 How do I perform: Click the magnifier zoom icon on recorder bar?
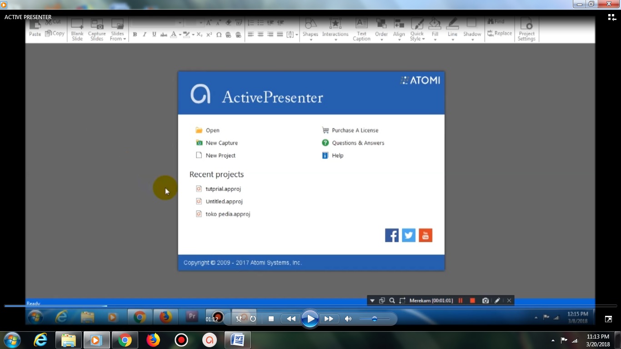392,300
